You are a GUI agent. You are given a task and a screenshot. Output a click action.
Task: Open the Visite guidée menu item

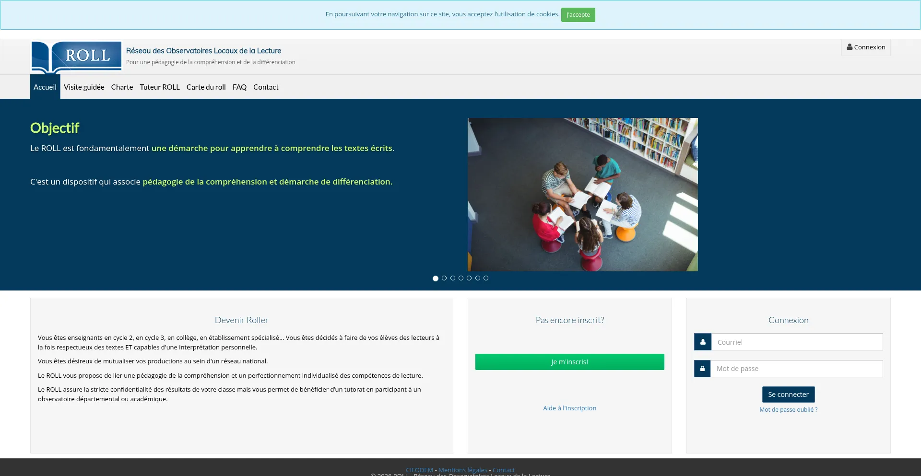[x=84, y=87]
